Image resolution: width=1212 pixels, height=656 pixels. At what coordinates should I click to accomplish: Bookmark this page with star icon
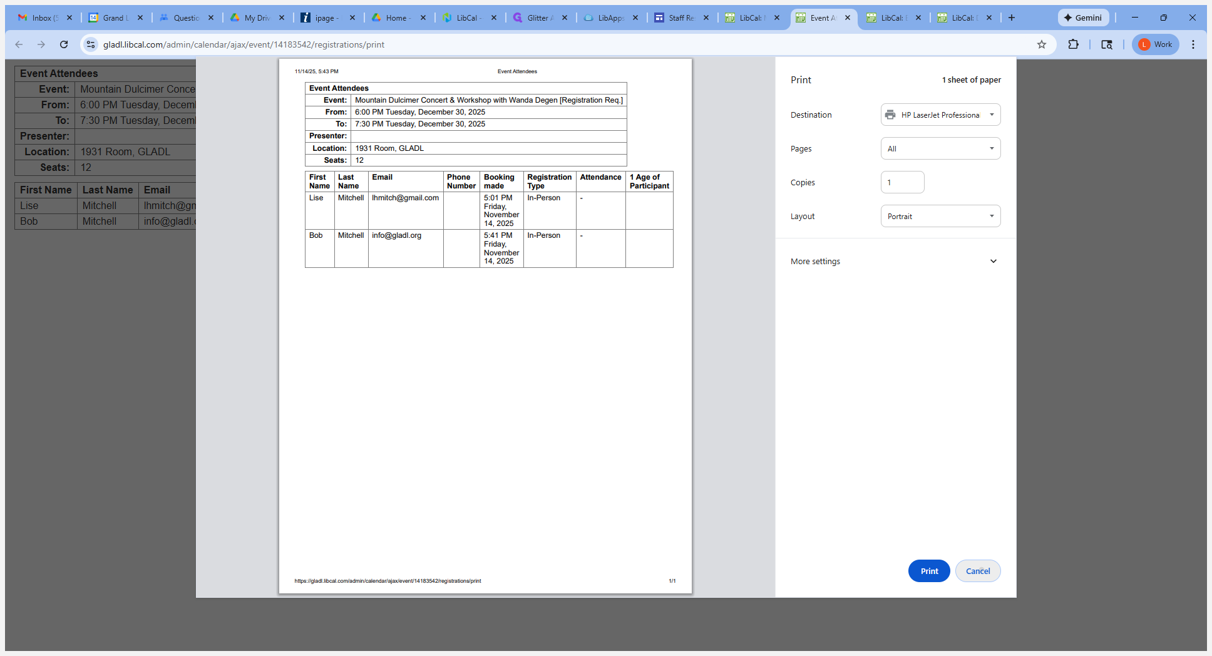(1042, 44)
